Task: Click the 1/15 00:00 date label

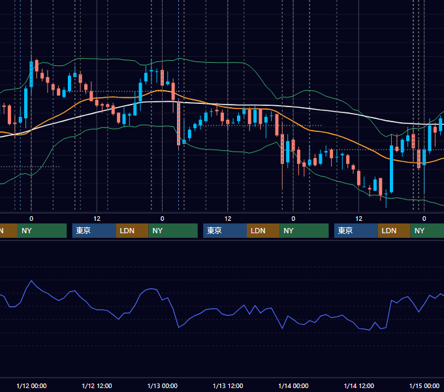Action: pos(424,385)
